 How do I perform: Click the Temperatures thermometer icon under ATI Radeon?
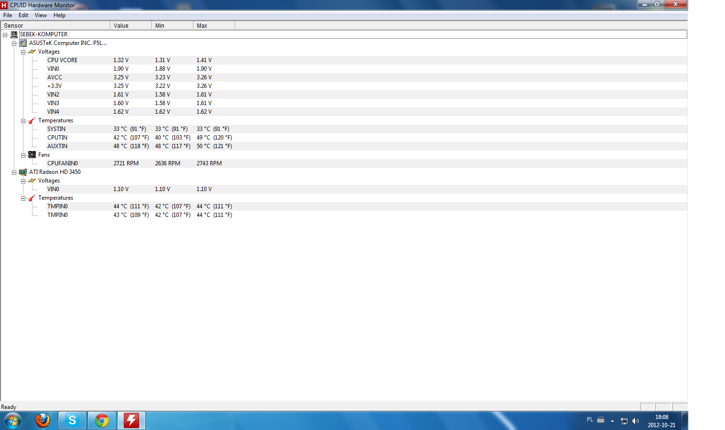pyautogui.click(x=32, y=198)
